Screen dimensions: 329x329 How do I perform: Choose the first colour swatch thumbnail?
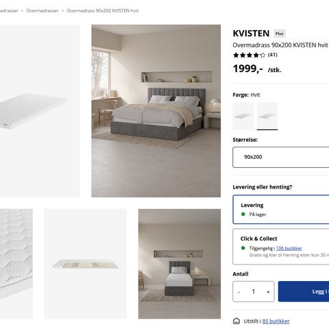243,116
